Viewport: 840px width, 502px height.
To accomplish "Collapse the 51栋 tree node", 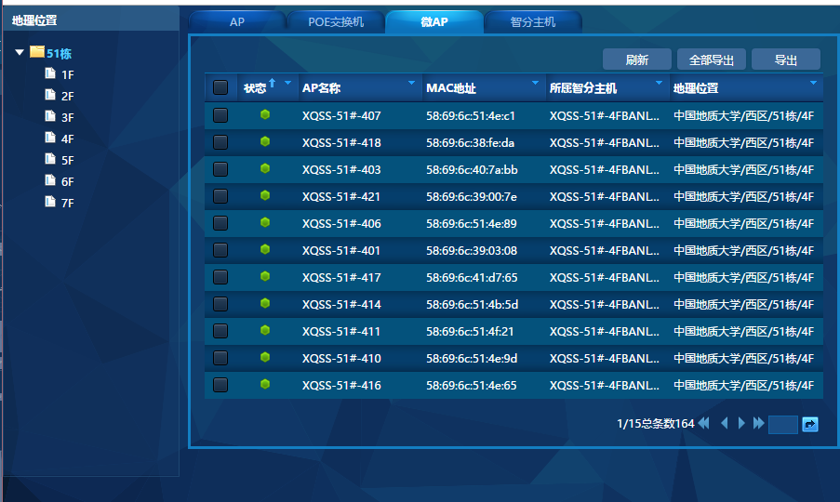I will pyautogui.click(x=20, y=53).
